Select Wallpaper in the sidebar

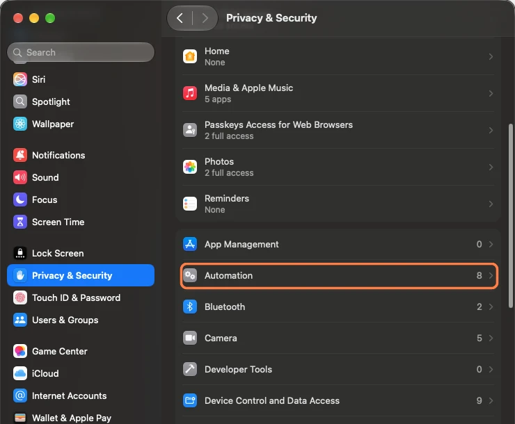(x=81, y=124)
